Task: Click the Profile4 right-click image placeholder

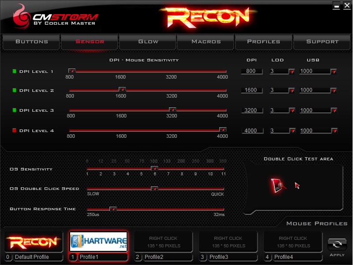Action: [x=293, y=242]
